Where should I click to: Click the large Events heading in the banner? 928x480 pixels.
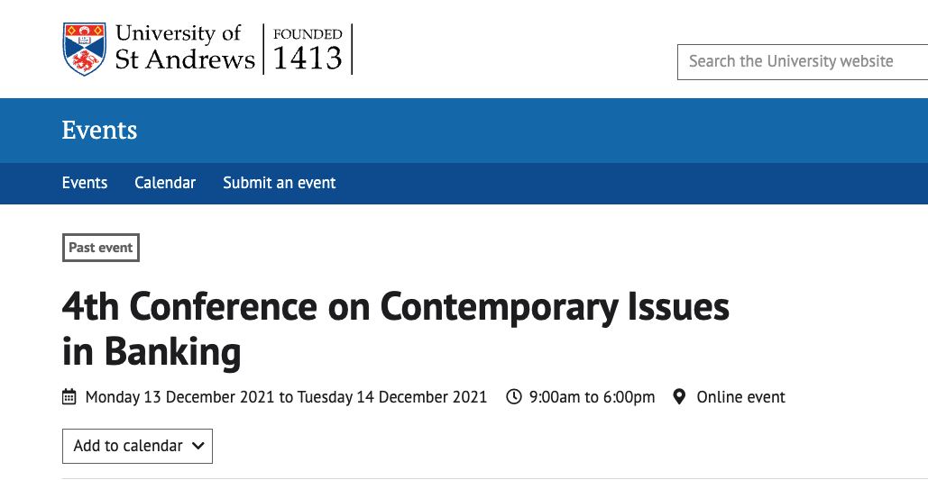(99, 130)
